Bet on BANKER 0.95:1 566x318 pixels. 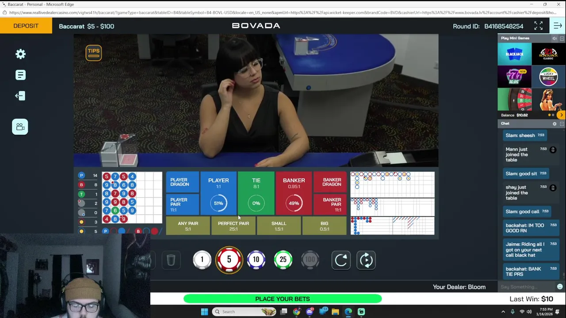tap(294, 193)
